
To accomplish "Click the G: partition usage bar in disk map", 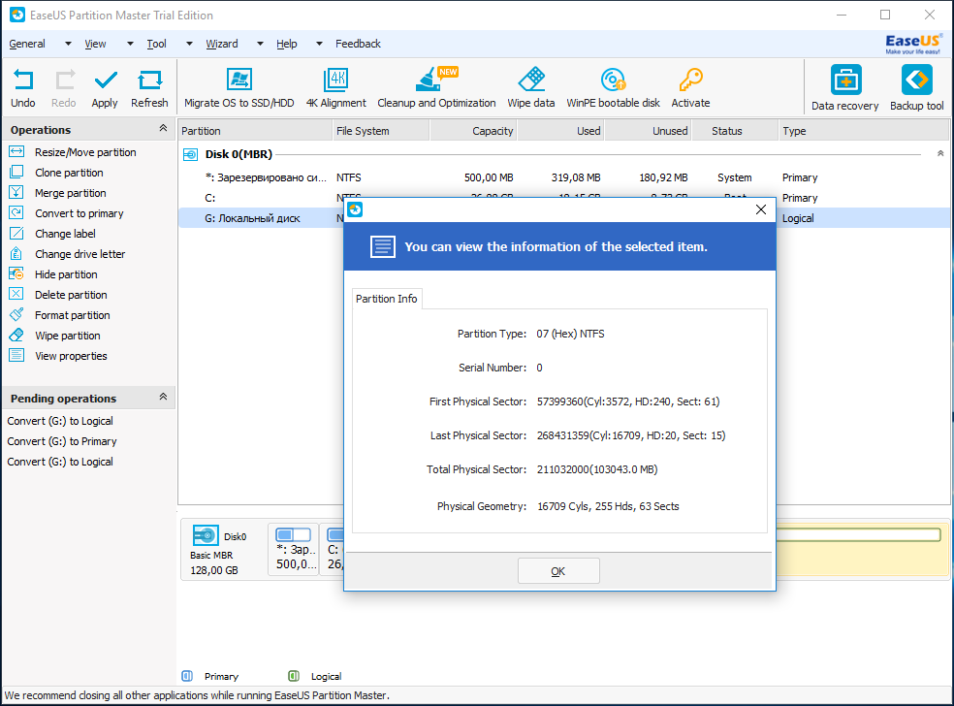I will (858, 535).
